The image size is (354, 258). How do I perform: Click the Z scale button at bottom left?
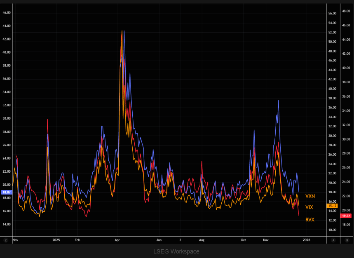pos(6,239)
